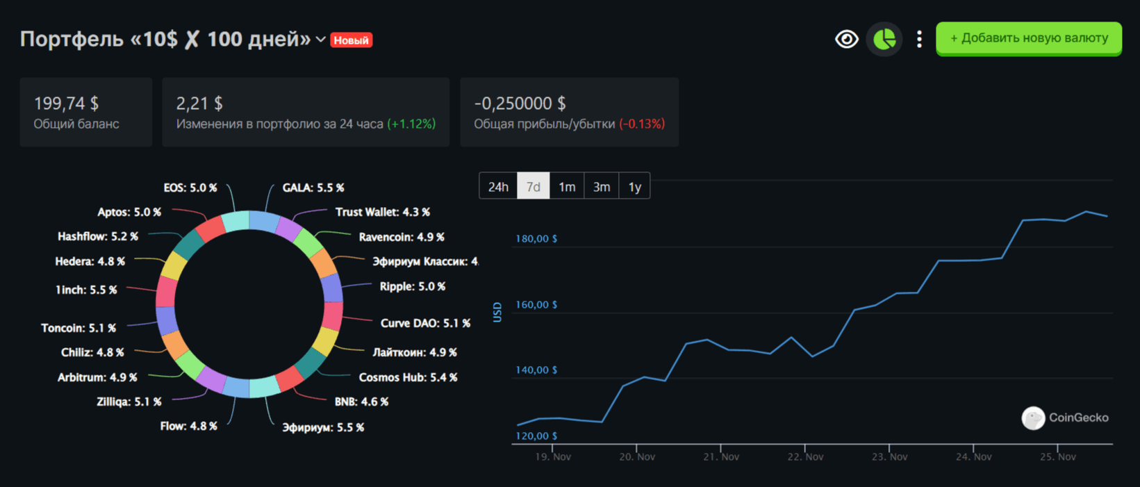The height and width of the screenshot is (487, 1140).
Task: Click the Toncoin: 5.1 % label
Action: point(79,328)
